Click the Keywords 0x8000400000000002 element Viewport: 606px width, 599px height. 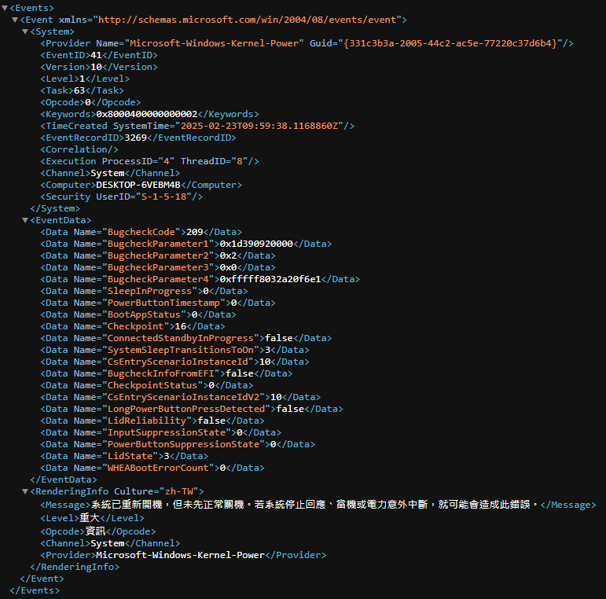pyautogui.click(x=149, y=114)
